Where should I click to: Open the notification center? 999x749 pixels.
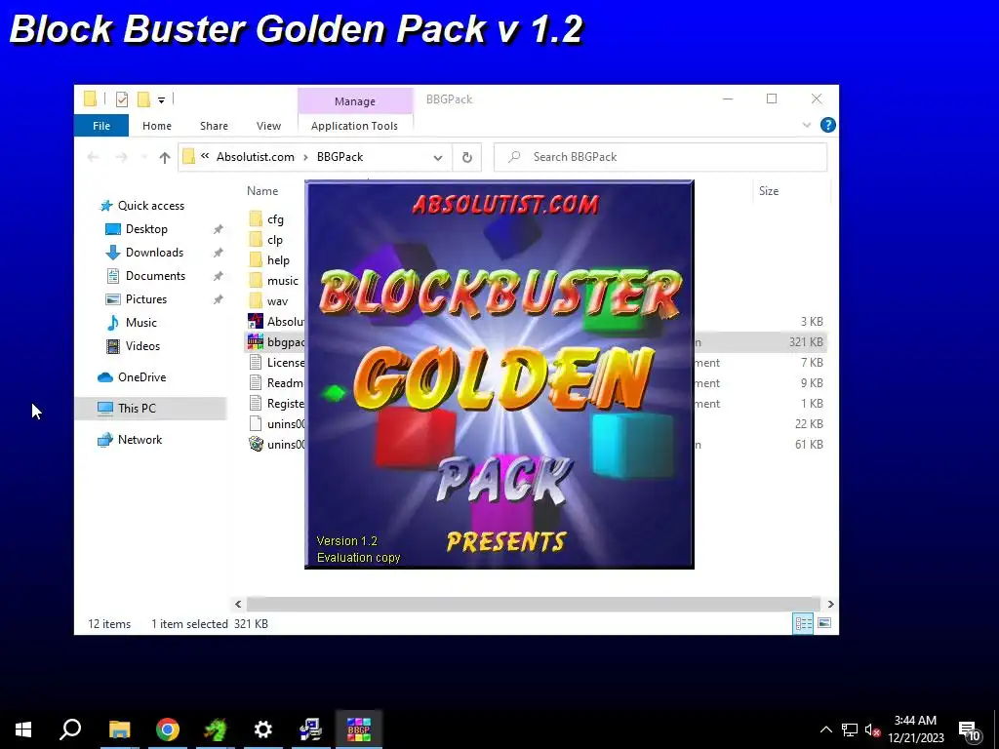pos(969,729)
